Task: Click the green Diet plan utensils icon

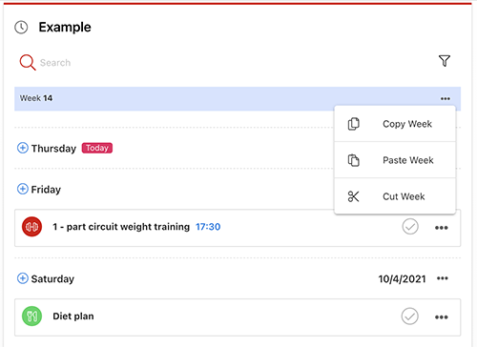Action: (x=31, y=316)
